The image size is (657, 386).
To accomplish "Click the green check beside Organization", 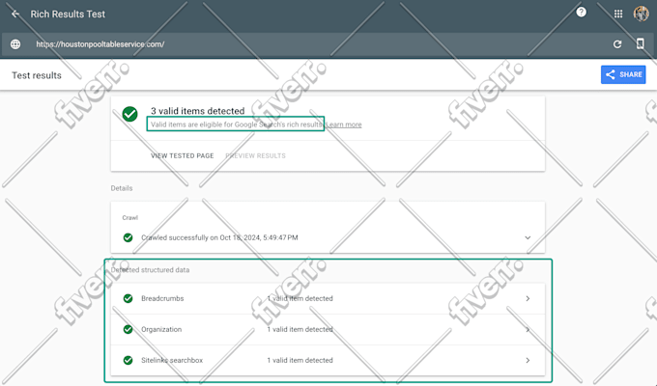I will pos(129,329).
